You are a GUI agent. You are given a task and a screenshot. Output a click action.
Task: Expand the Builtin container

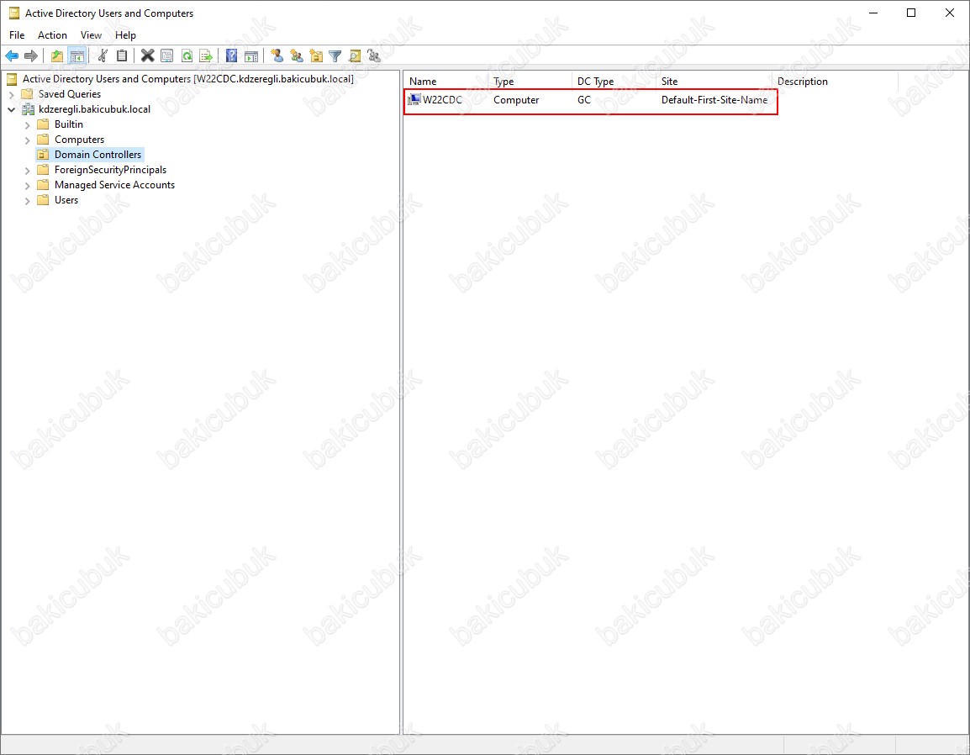point(27,125)
